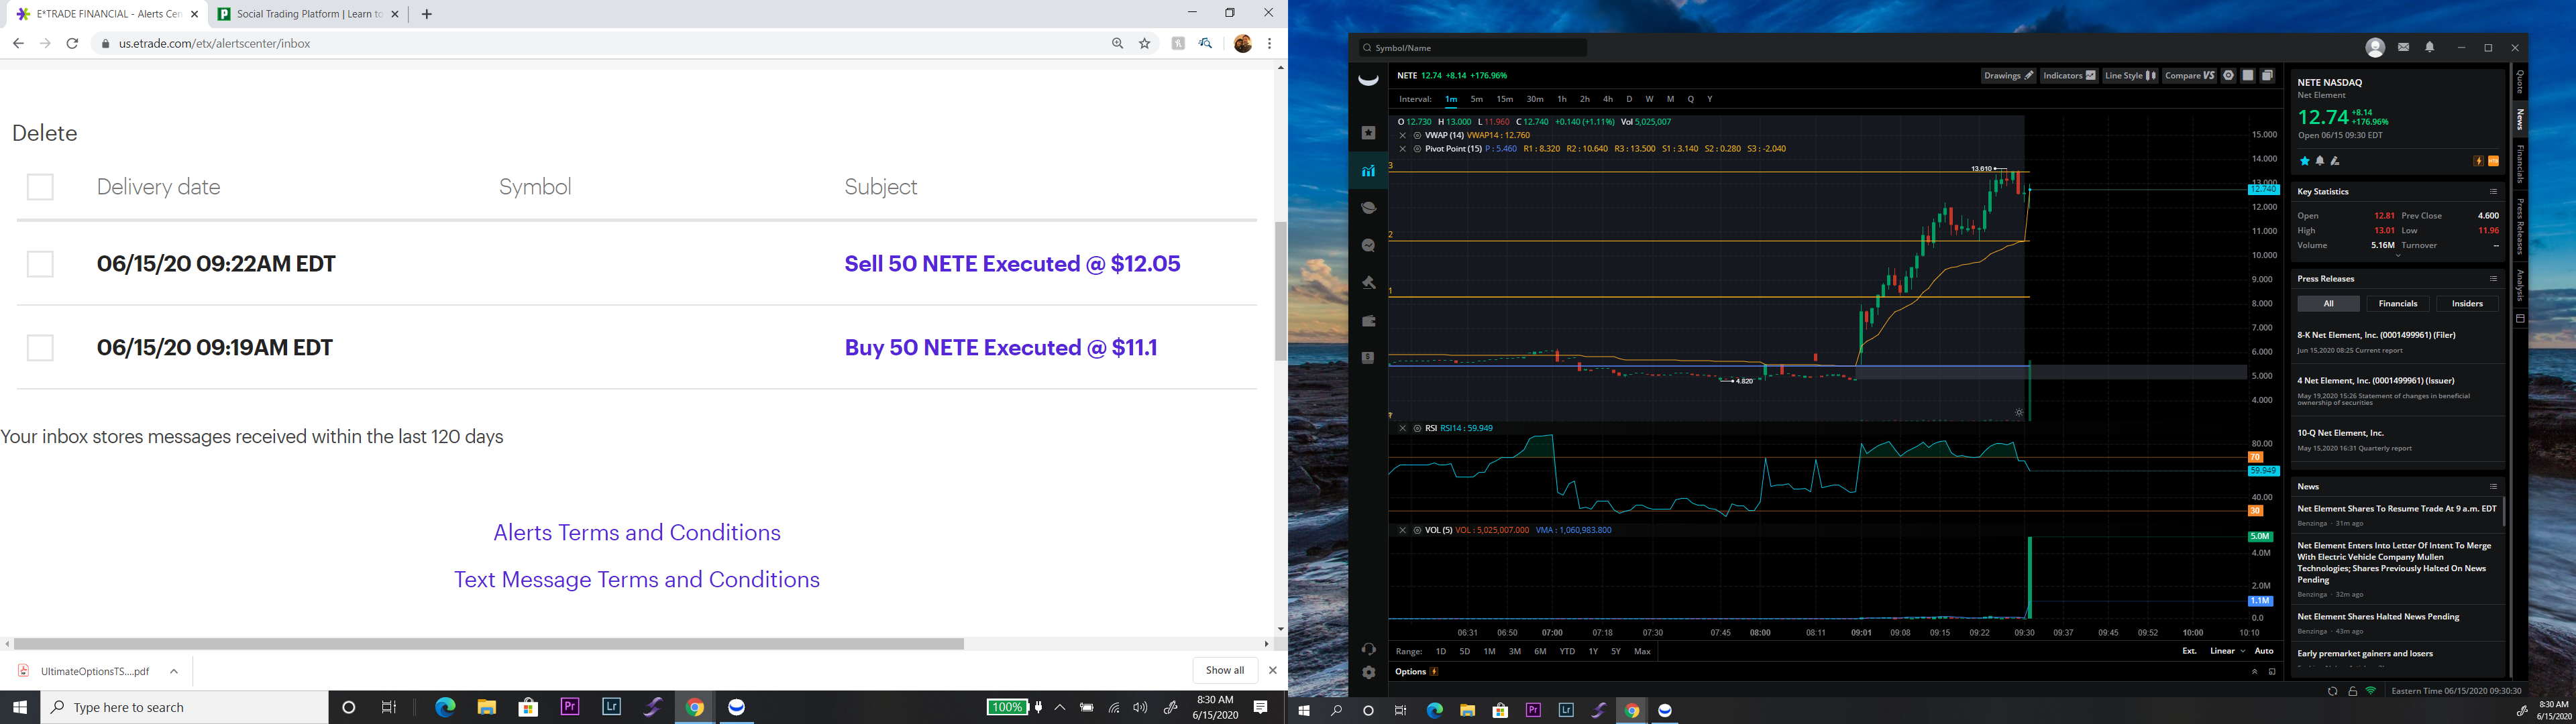Open the Drawings pencil tool
The width and height of the screenshot is (2576, 724).
tap(2008, 76)
